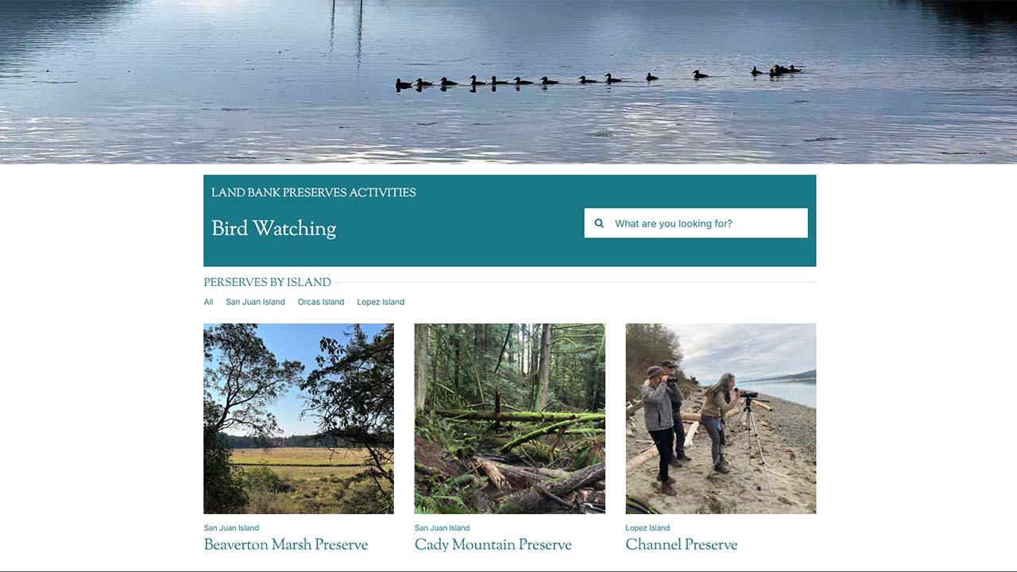Filter preserves by Orcas Island
The image size is (1017, 572).
(321, 302)
